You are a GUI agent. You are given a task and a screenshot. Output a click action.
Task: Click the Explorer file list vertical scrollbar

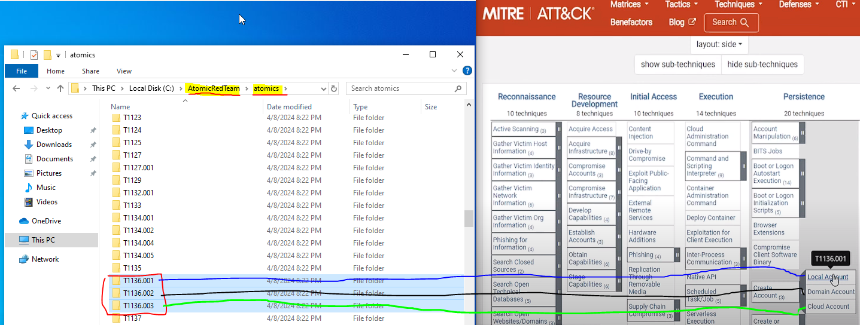pos(469,219)
